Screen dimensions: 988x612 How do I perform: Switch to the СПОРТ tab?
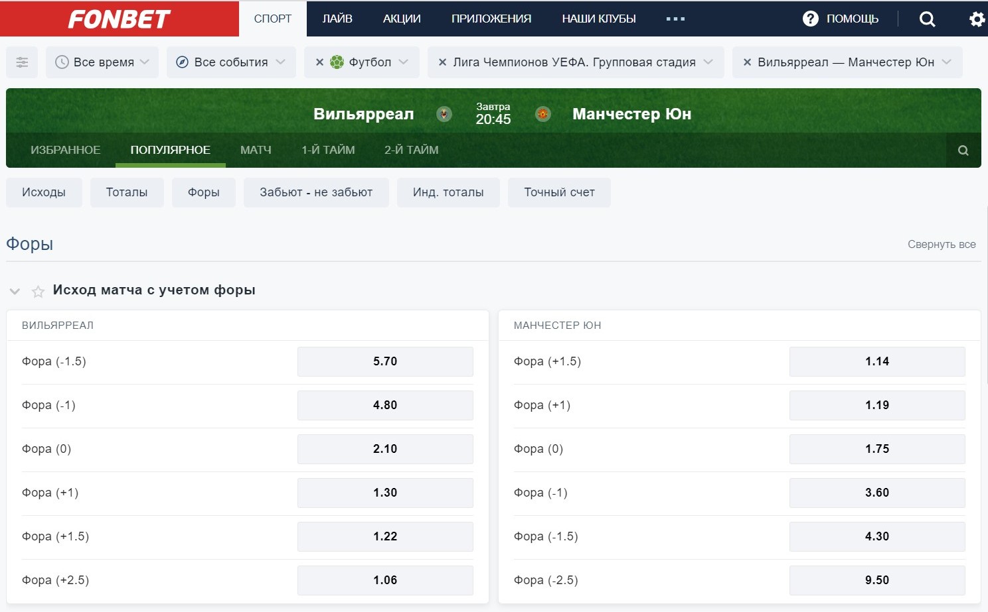point(273,19)
